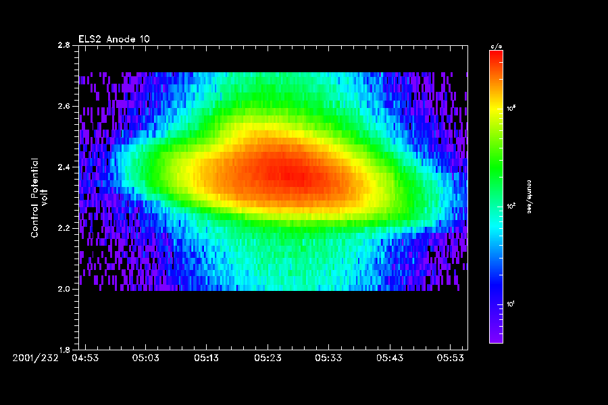Click the 'Control Potential' axis title

35,198
